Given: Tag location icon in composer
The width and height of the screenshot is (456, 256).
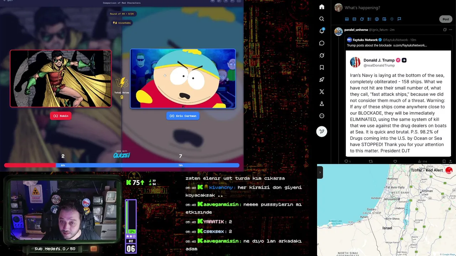Looking at the screenshot, I should tap(392, 19).
